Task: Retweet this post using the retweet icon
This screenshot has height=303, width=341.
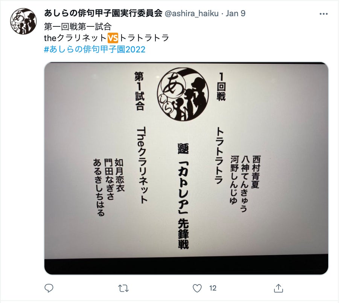Action: coord(123,288)
